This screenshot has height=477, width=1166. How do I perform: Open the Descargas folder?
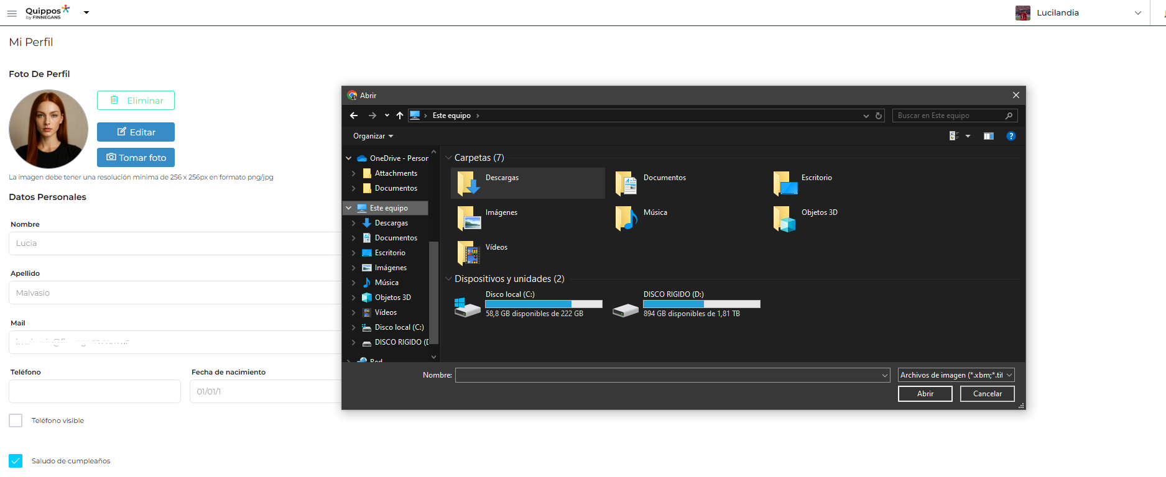point(501,183)
